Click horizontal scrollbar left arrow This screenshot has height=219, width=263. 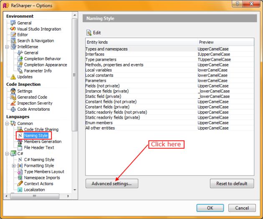pos(6,196)
